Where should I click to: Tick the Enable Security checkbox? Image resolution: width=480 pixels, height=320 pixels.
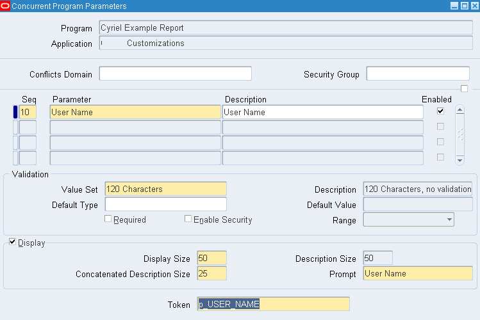[x=188, y=219]
